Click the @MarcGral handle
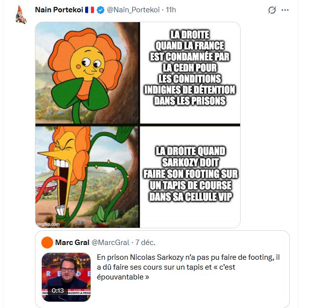Screen dimensions: 311x308 111,243
